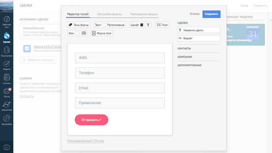The height and width of the screenshot is (153, 272).
Task: Add the Название сделки field
Action: coord(199,30)
